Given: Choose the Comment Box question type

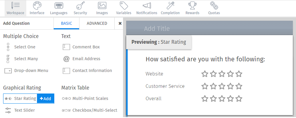Looking at the screenshot, I should [x=81, y=47].
